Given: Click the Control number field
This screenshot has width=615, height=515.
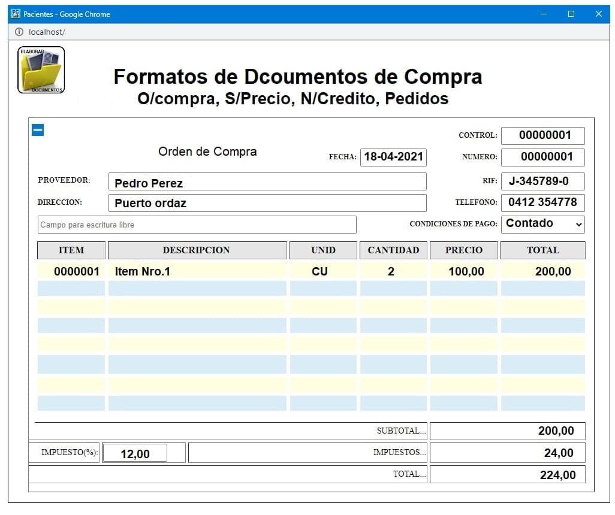Looking at the screenshot, I should pyautogui.click(x=543, y=135).
